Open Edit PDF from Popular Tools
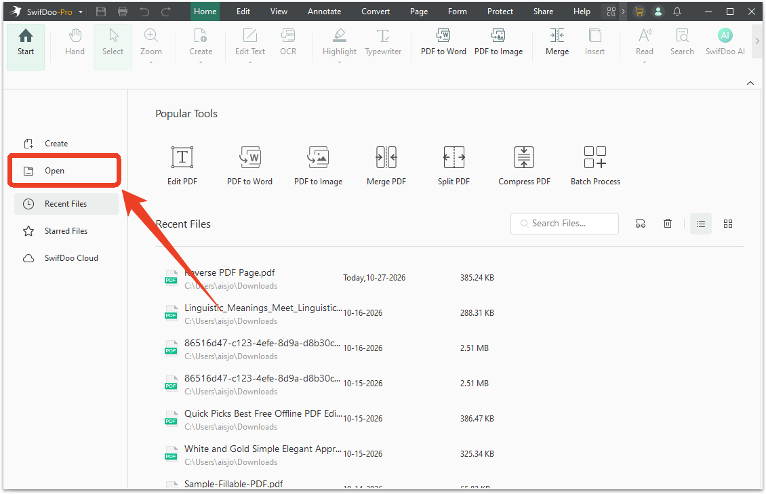766x494 pixels. pos(182,166)
